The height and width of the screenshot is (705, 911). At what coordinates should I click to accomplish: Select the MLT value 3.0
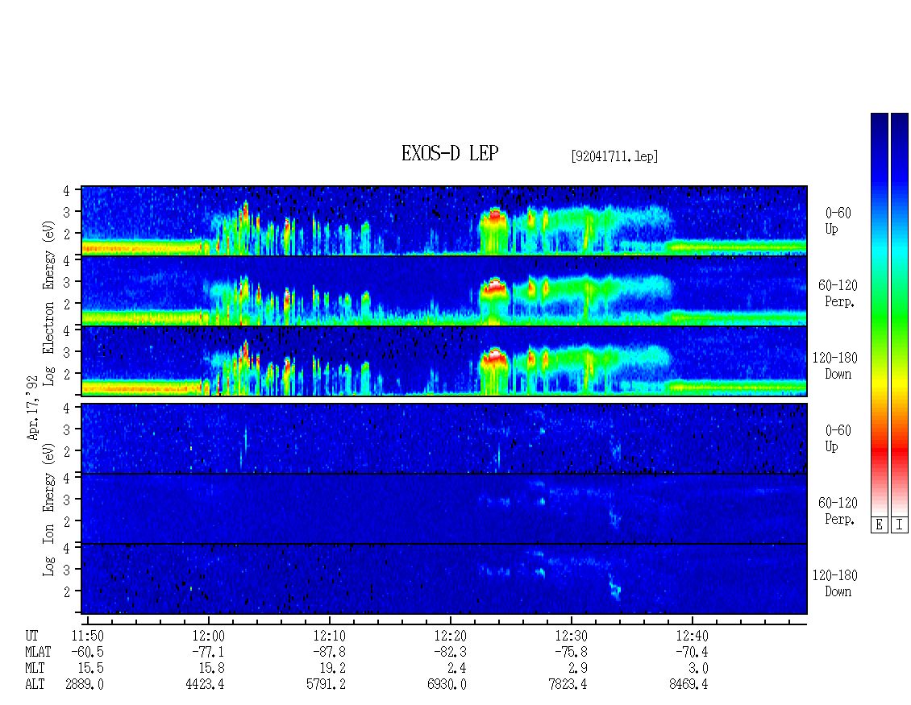[x=698, y=669]
